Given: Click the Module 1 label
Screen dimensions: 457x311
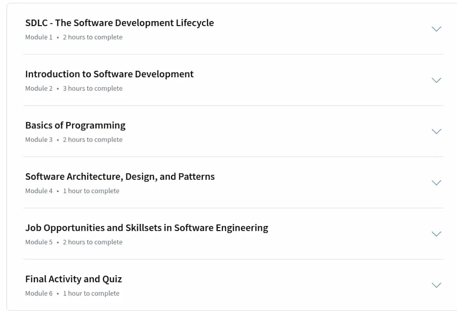Looking at the screenshot, I should coord(39,37).
